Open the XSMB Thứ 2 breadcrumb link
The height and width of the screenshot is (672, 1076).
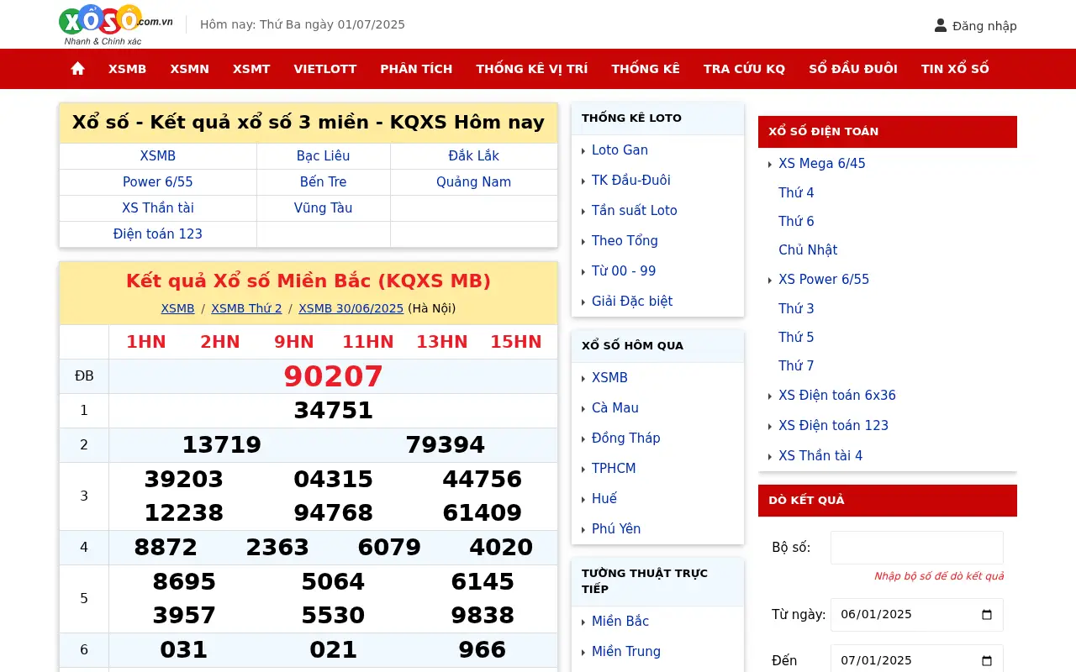tap(246, 308)
